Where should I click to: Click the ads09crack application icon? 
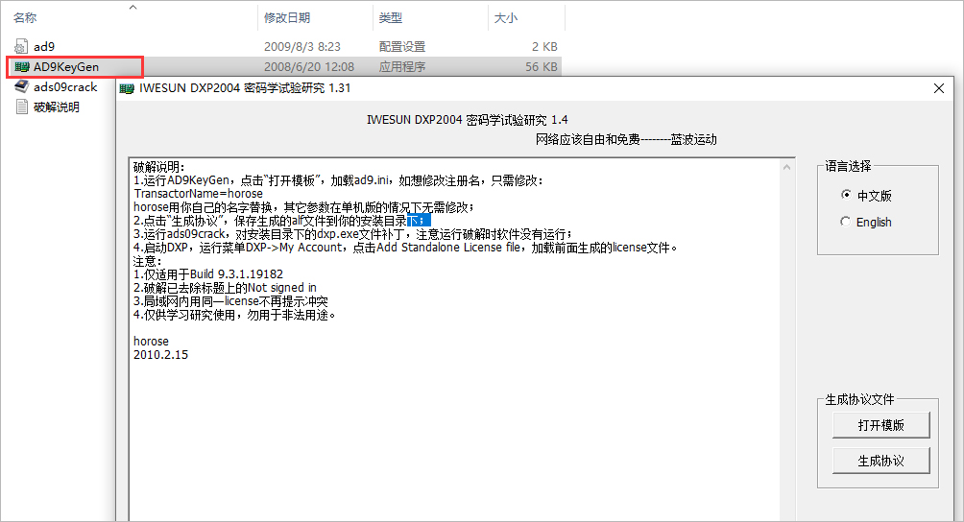21,86
